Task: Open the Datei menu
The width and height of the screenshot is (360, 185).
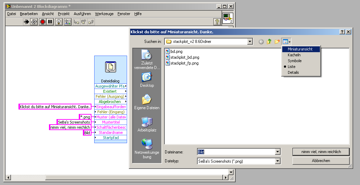Action: (12, 14)
